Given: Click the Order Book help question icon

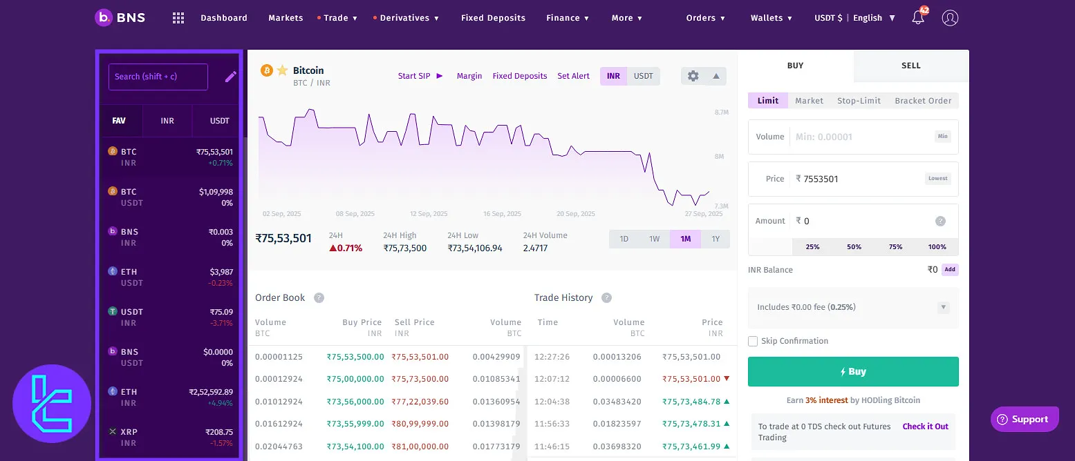Looking at the screenshot, I should [x=318, y=297].
